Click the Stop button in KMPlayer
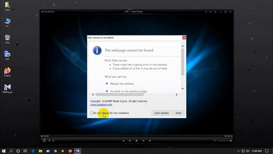This screenshot has width=273, height=154. point(150,141)
